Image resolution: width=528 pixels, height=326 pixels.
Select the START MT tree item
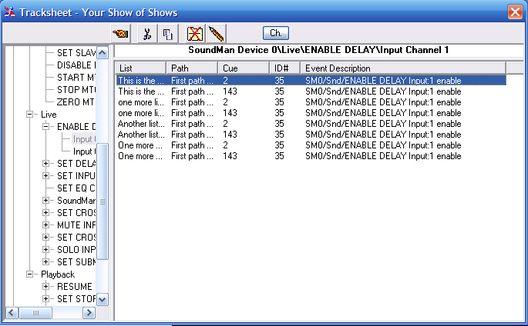76,77
